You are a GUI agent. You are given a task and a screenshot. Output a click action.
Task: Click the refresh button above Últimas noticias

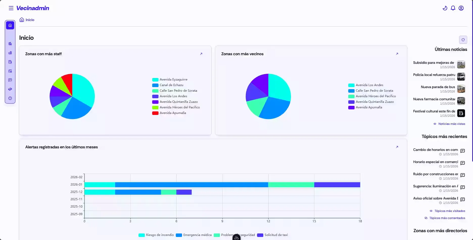[x=463, y=40]
